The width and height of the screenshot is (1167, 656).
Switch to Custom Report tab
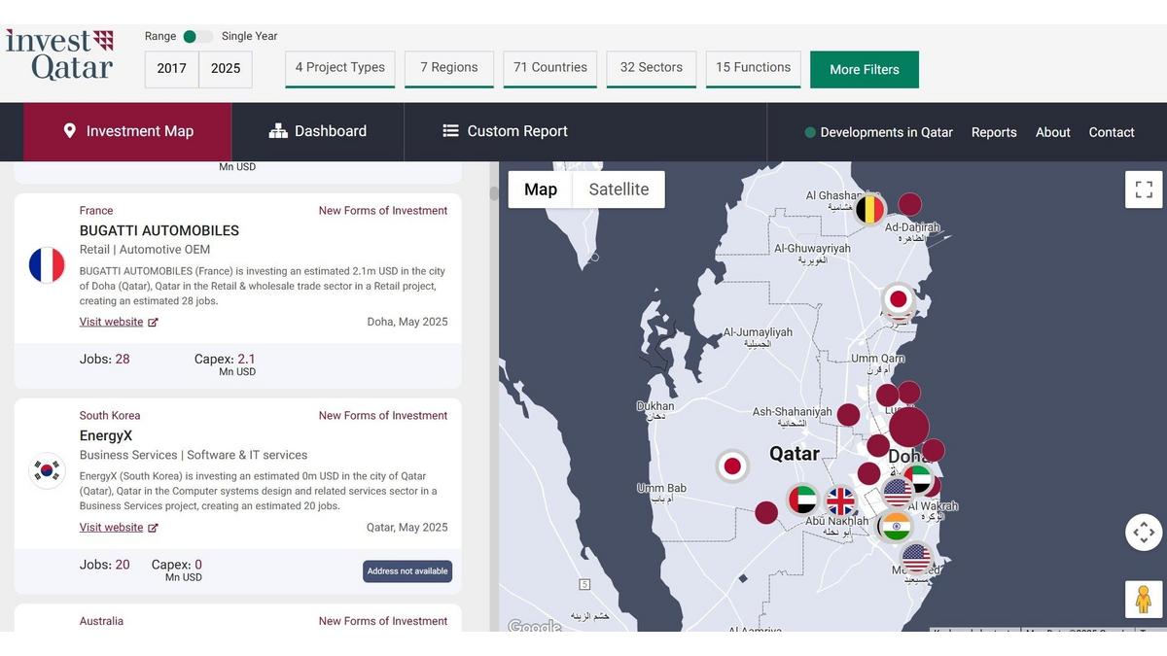pos(505,131)
